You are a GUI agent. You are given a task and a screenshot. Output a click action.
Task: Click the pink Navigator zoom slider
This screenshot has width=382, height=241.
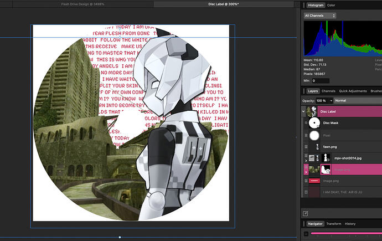click(346, 233)
